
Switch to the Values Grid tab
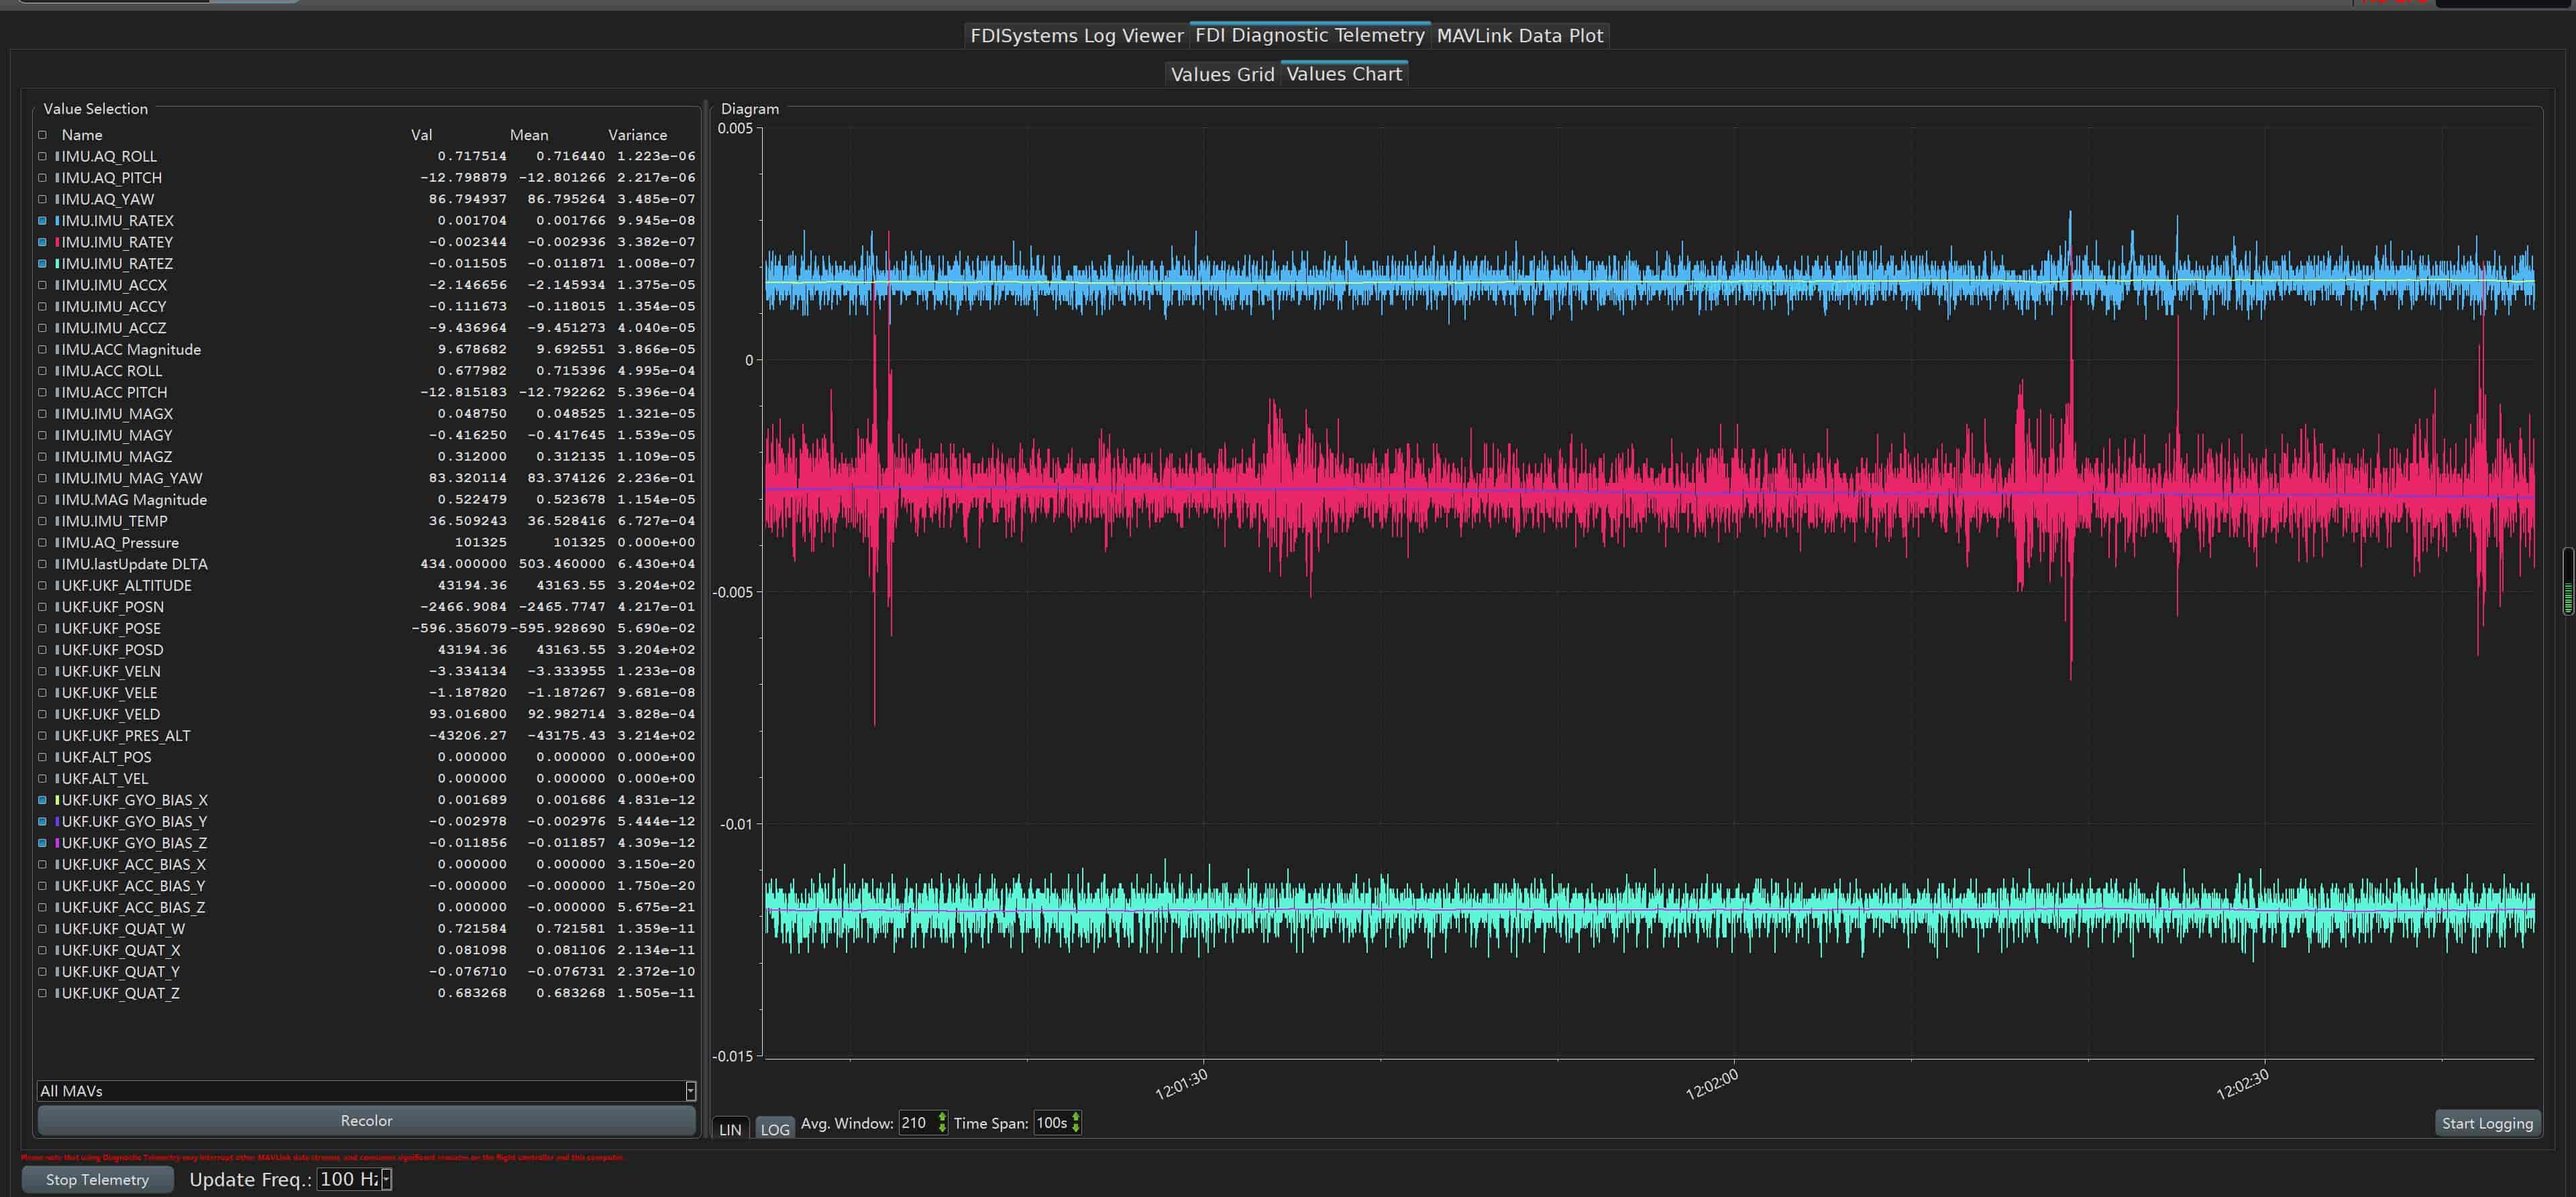[1222, 75]
